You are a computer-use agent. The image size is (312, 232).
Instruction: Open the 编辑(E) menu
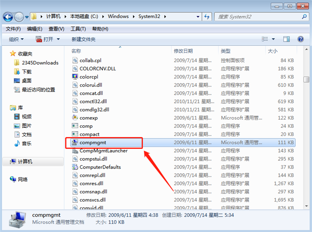pyautogui.click(x=34, y=29)
